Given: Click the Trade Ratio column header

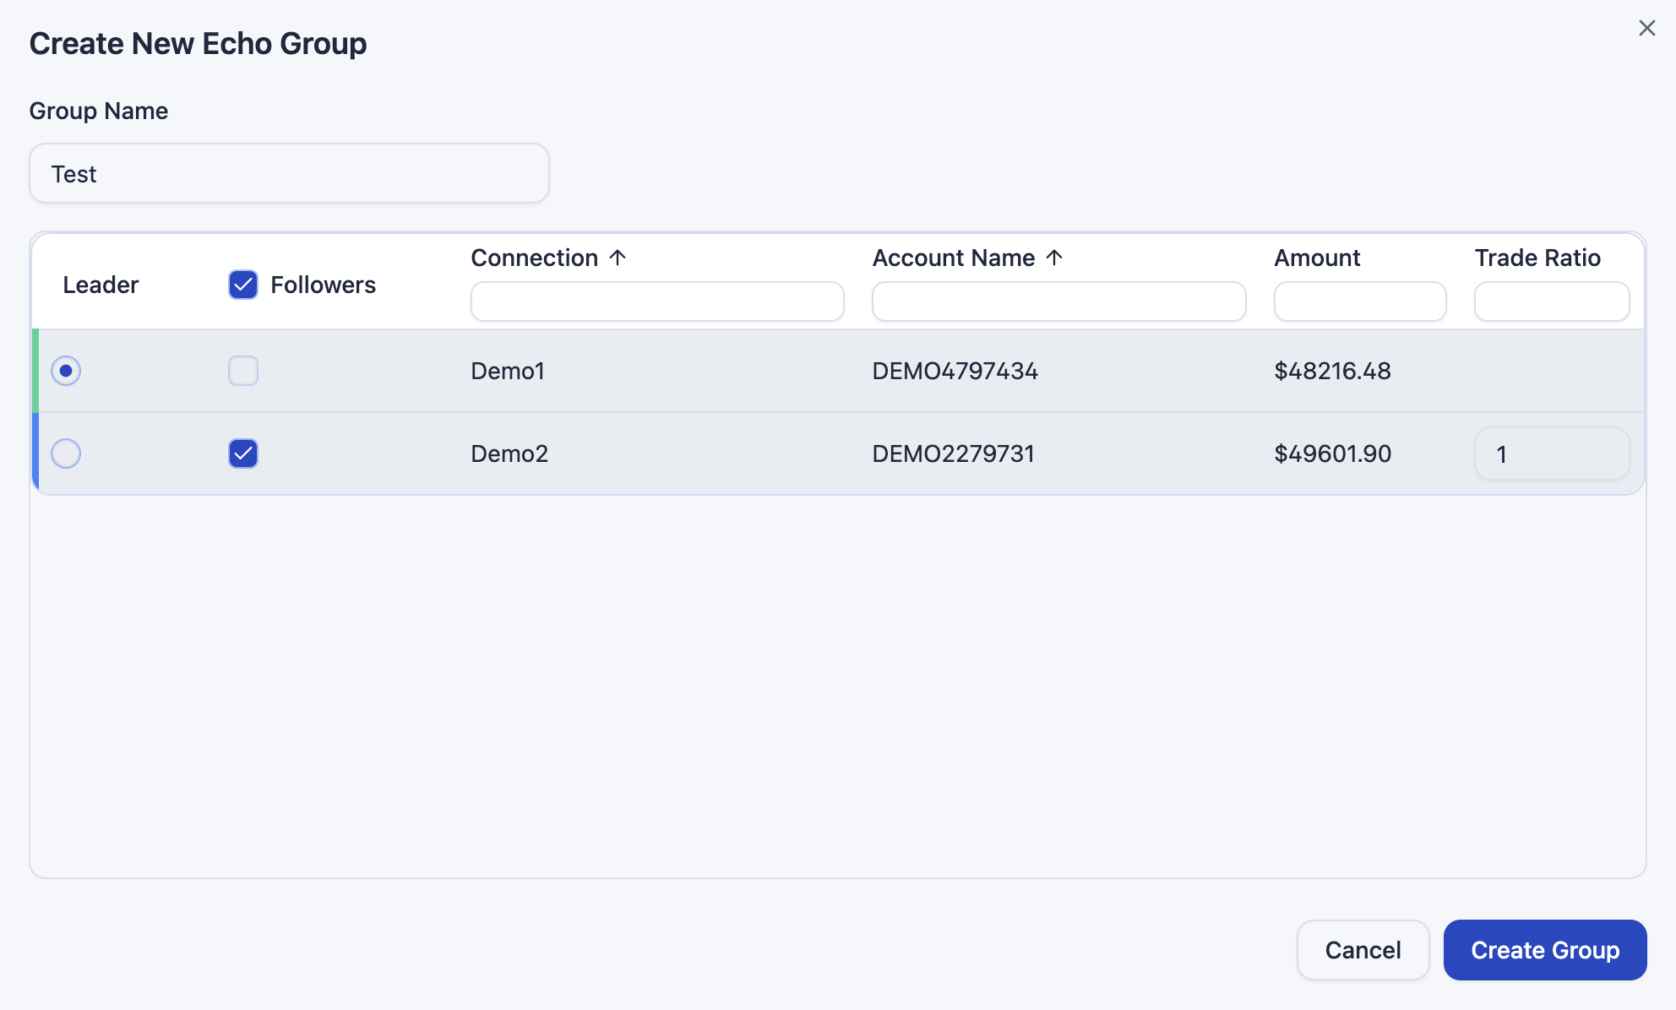Looking at the screenshot, I should [1537, 258].
